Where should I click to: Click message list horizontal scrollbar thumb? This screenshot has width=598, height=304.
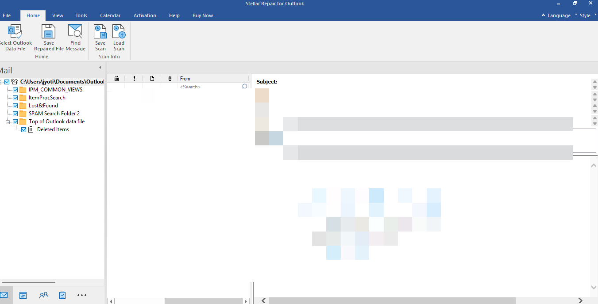140,301
